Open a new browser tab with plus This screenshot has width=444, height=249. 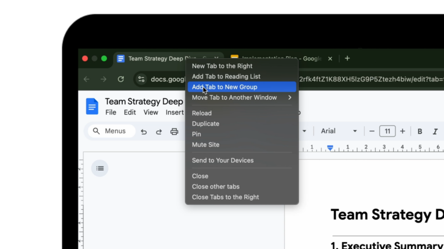click(347, 58)
